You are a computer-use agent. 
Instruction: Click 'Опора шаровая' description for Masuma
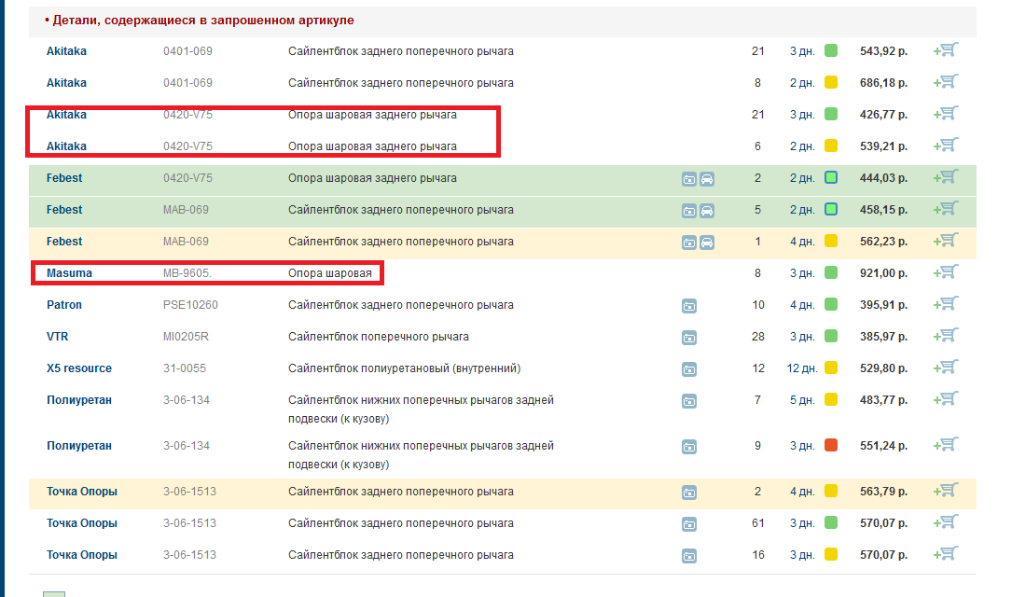tap(330, 273)
